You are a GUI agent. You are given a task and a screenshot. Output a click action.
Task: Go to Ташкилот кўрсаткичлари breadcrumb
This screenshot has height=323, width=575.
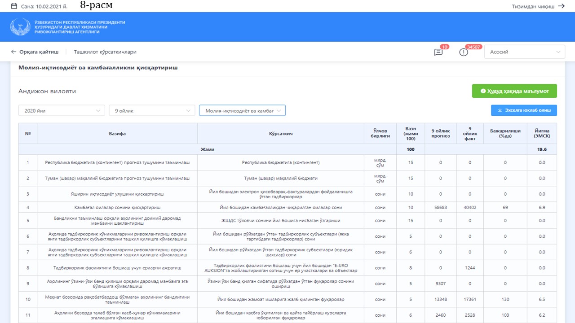105,52
